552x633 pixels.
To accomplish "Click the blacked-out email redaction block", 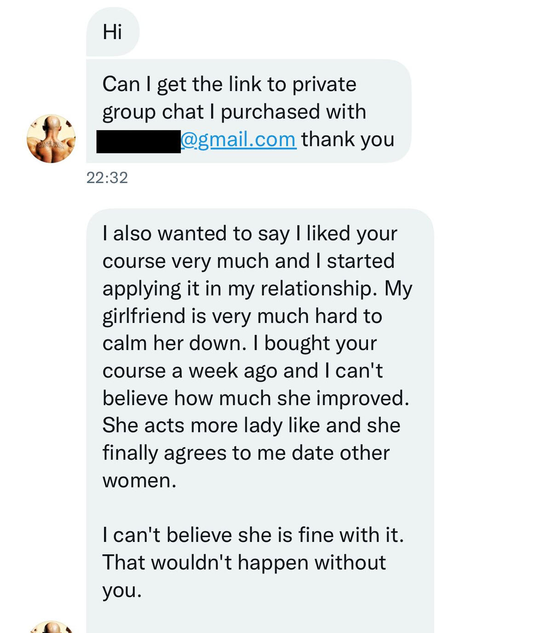I will (138, 141).
